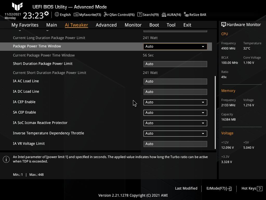Screen dimensions: 266x200
Task: Click the 1.190 V core voltage value
Action: 249,63
